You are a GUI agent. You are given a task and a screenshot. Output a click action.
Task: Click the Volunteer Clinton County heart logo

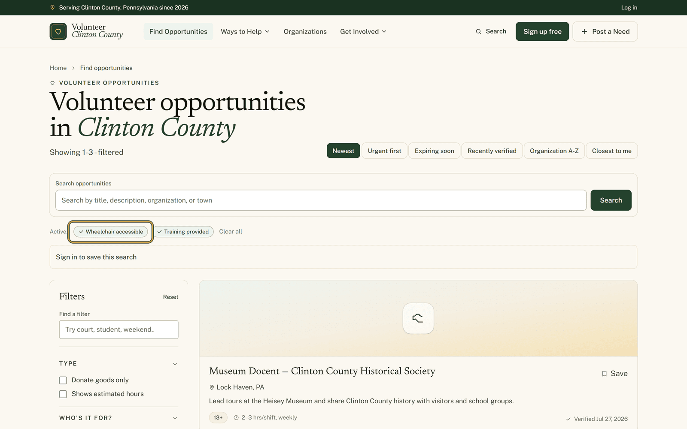(58, 31)
